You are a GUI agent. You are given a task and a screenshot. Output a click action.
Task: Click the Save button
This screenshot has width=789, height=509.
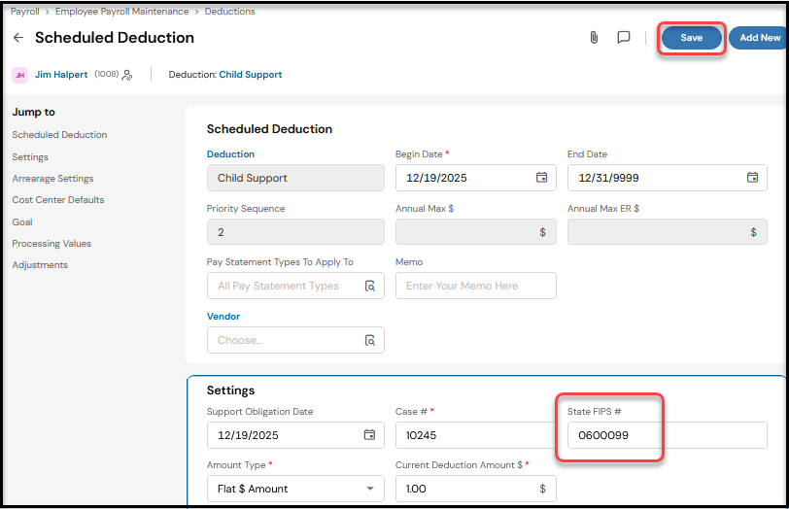click(692, 38)
